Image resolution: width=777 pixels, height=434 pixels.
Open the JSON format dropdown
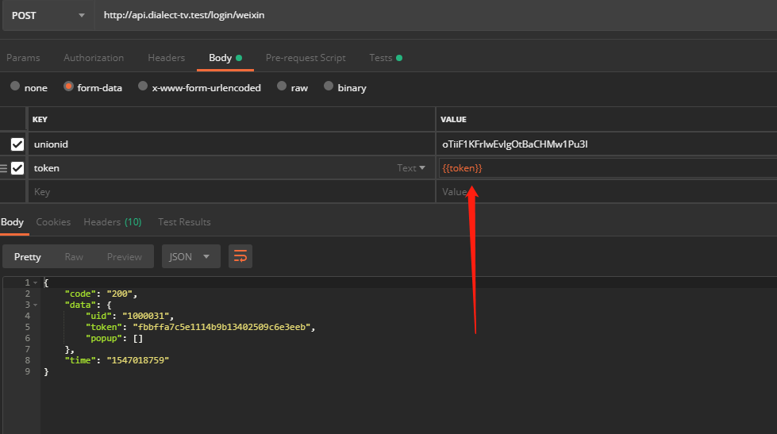(190, 256)
